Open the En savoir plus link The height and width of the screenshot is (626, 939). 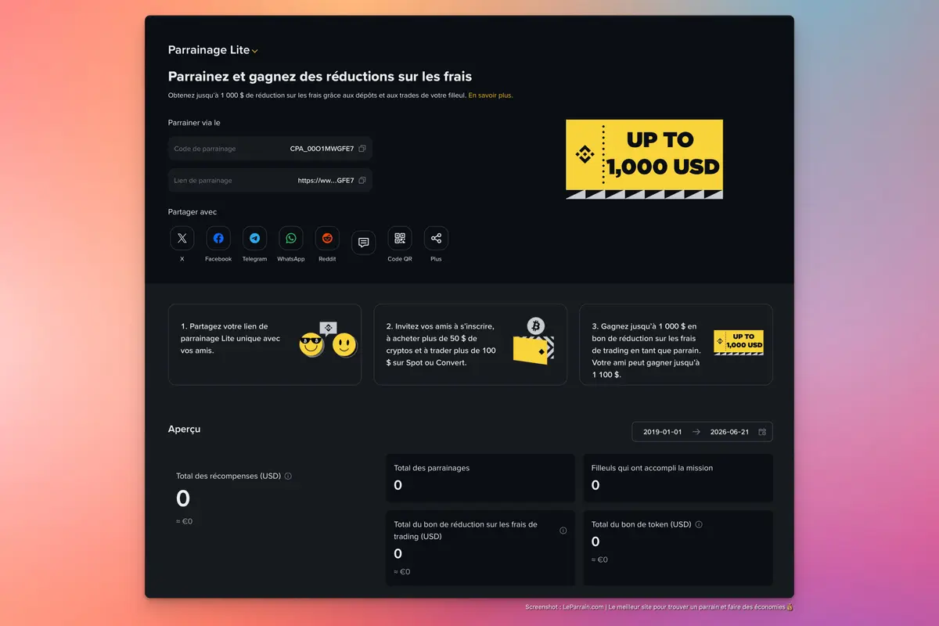click(490, 95)
